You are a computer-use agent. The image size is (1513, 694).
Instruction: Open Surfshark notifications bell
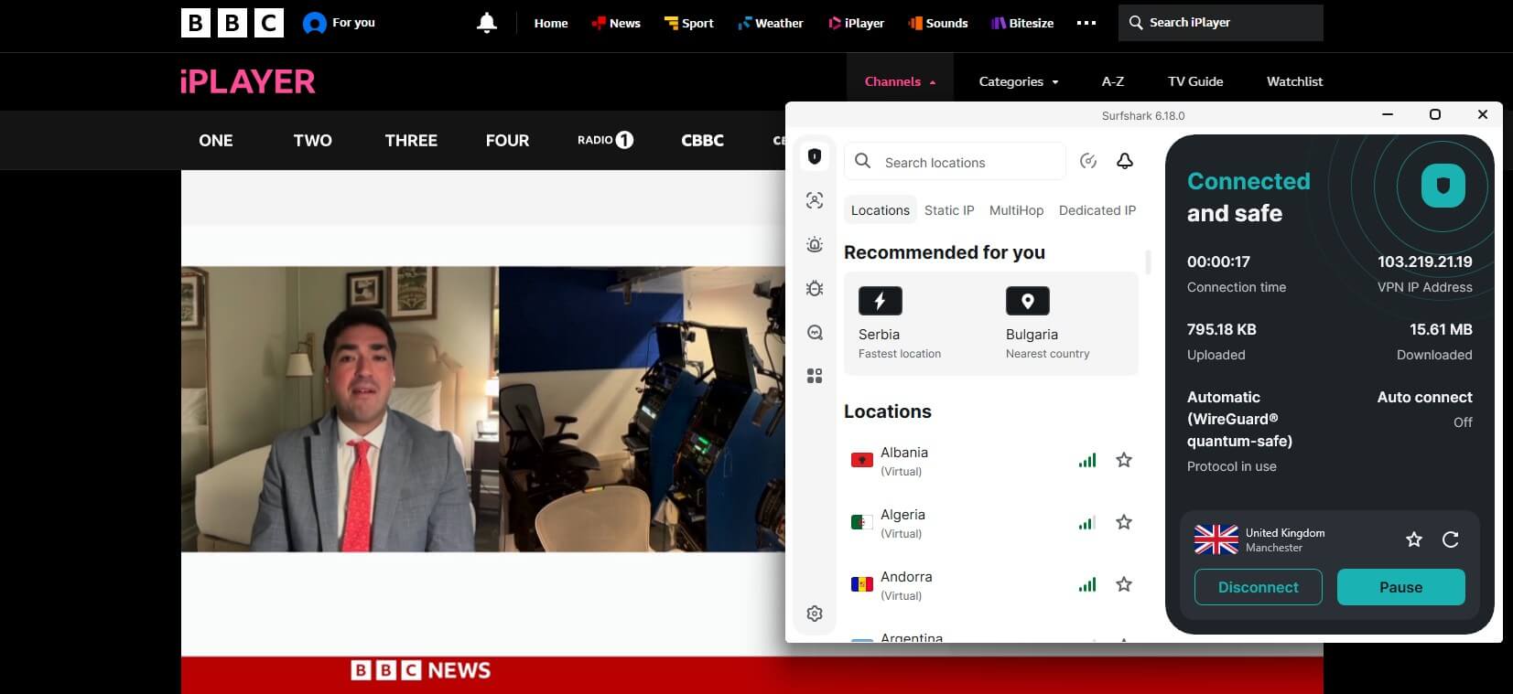coord(1125,161)
